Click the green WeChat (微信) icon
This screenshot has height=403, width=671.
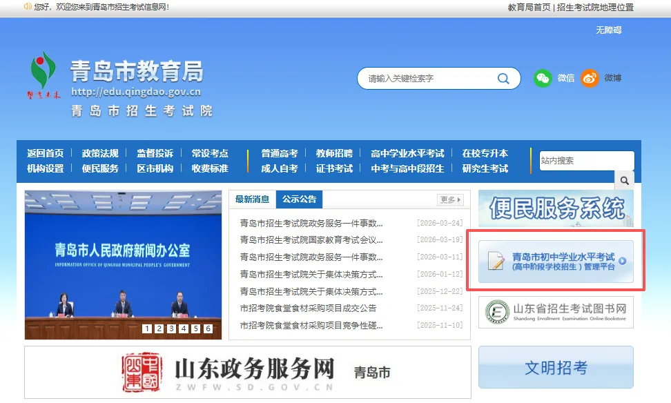545,79
